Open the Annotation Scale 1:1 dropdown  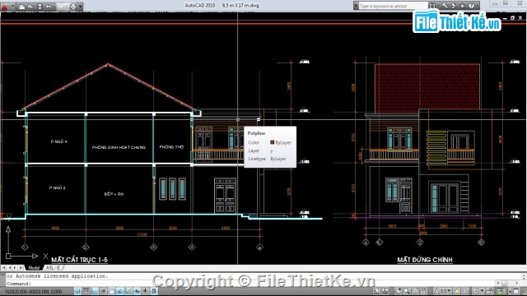tap(442, 291)
